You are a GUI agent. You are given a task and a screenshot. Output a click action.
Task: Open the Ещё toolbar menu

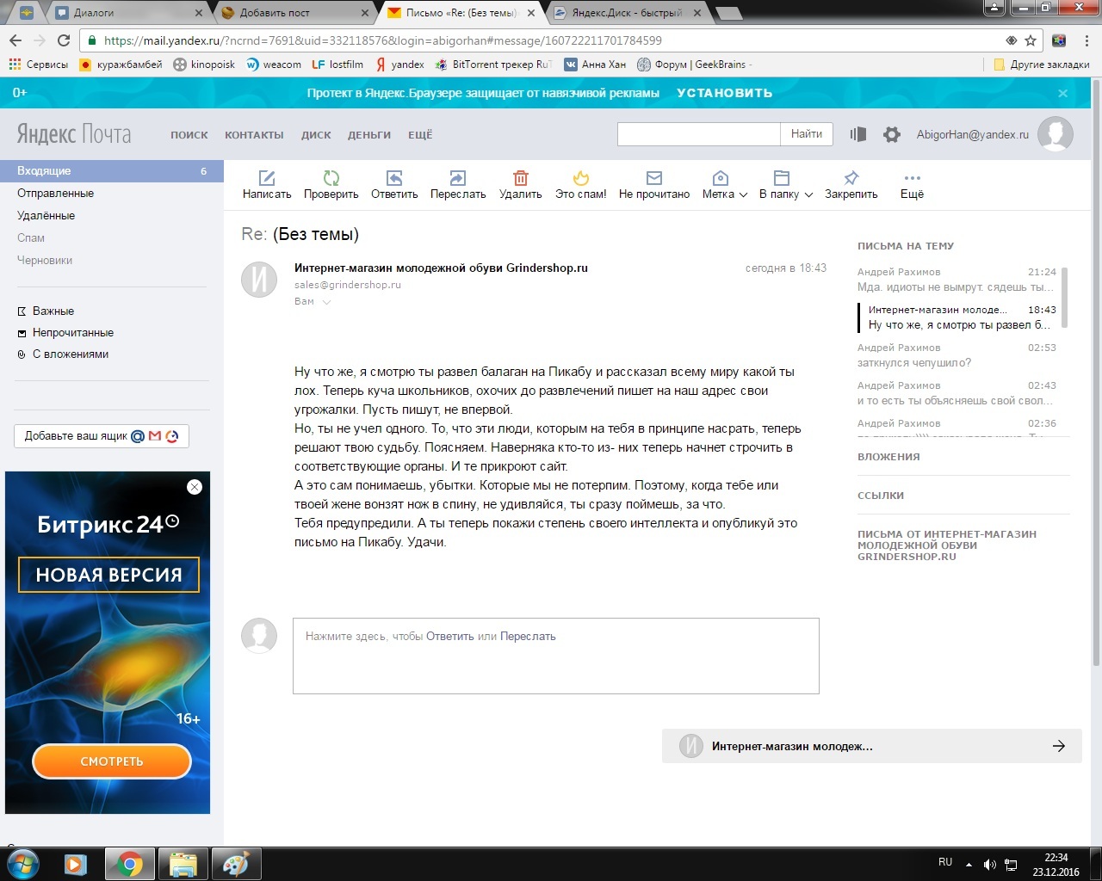tap(912, 185)
